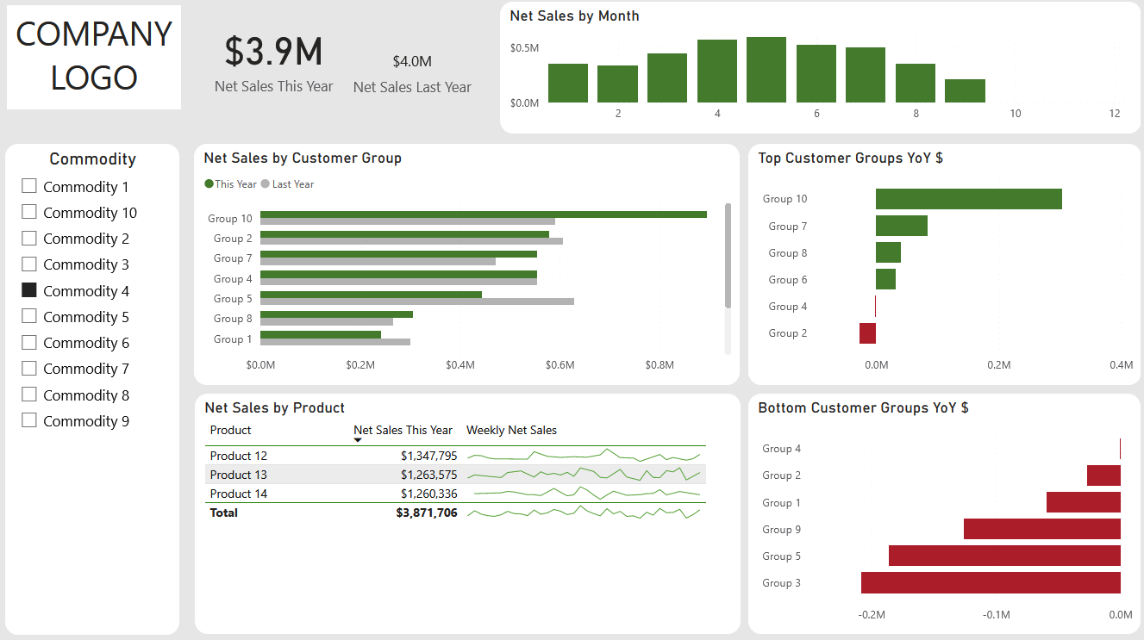1144x640 pixels.
Task: Enable the Commodity 6 filter checkbox
Action: tap(29, 342)
